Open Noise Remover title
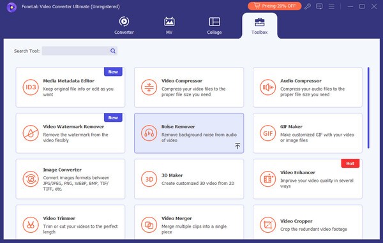Screen dimensions: 383x243 [178, 127]
